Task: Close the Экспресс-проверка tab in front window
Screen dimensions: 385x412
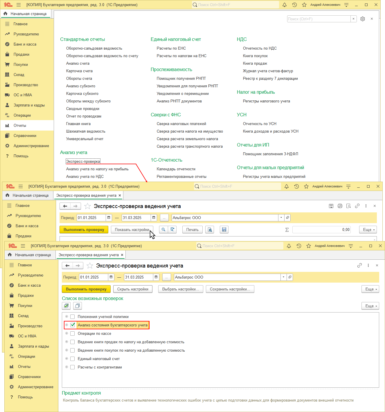Action: tap(122, 255)
